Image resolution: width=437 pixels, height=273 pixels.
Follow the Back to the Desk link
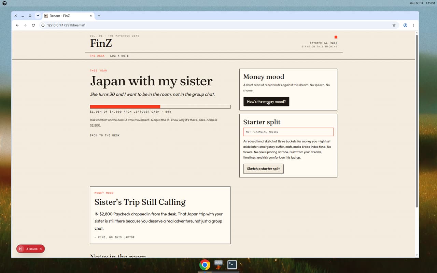(105, 135)
